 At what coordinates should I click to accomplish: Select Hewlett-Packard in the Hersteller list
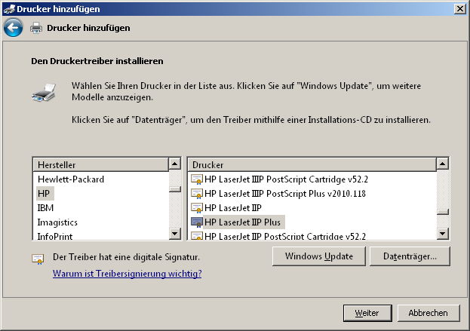71,179
